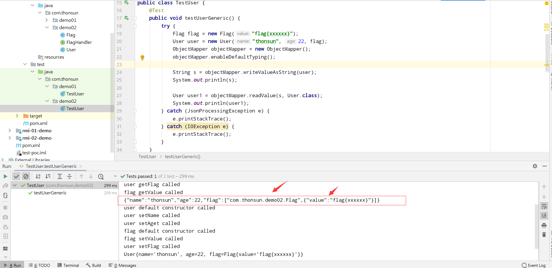The image size is (552, 268).
Task: Jump to the next failed test
Action: (x=91, y=176)
